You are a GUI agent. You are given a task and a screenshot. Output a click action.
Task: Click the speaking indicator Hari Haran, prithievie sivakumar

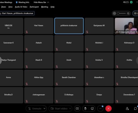(x=17, y=13)
